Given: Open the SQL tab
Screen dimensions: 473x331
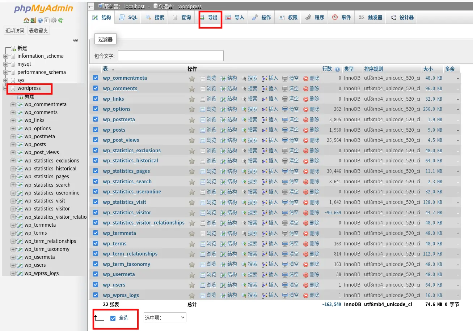Looking at the screenshot, I should pos(128,17).
